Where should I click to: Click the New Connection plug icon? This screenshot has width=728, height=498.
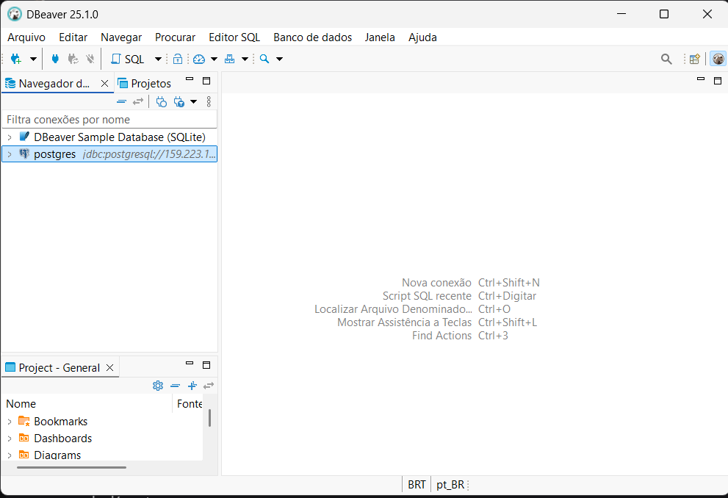pos(15,59)
